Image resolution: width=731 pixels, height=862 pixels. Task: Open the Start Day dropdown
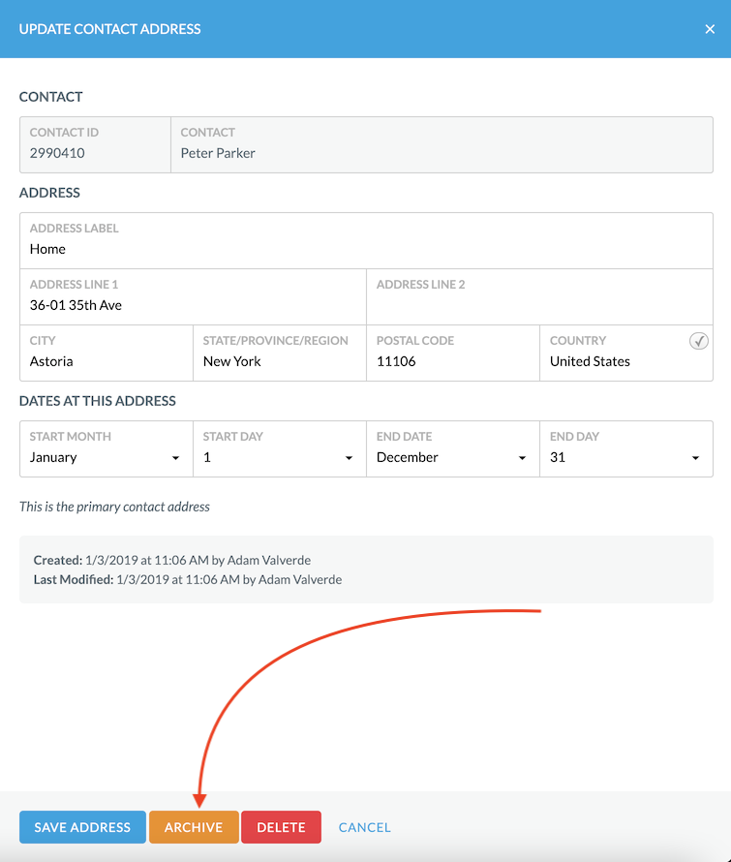click(x=279, y=449)
